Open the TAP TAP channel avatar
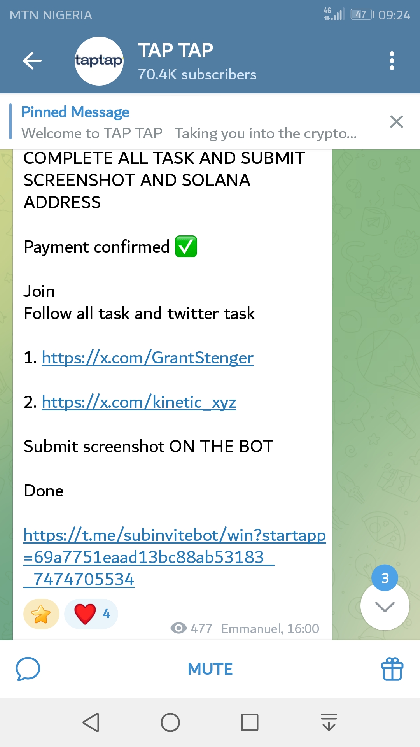The height and width of the screenshot is (747, 420). 99,61
